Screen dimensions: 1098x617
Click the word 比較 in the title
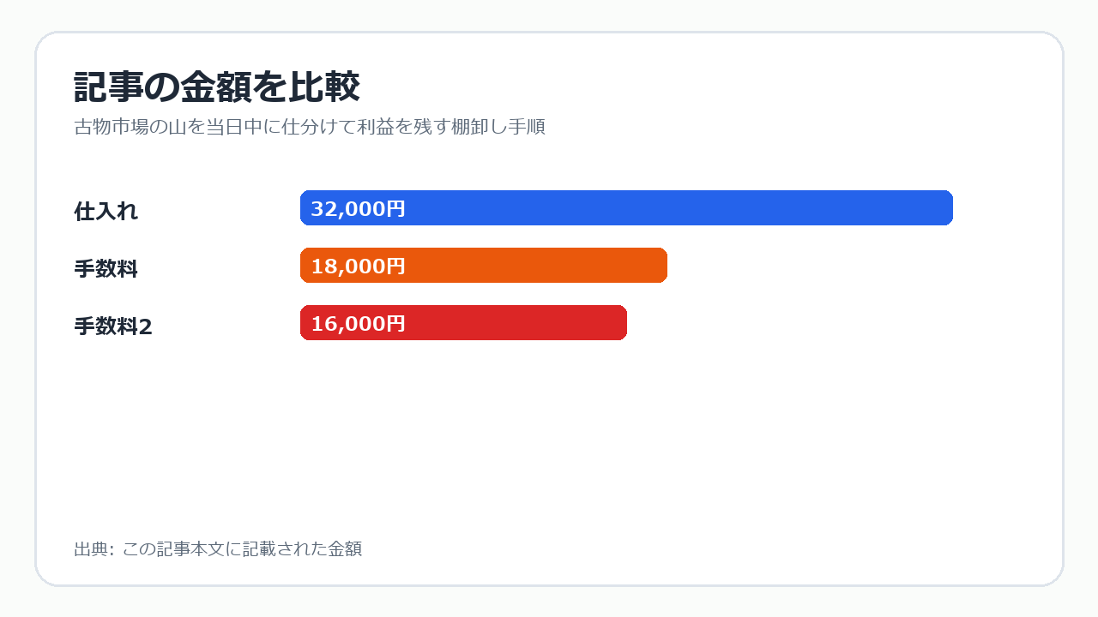click(x=323, y=87)
